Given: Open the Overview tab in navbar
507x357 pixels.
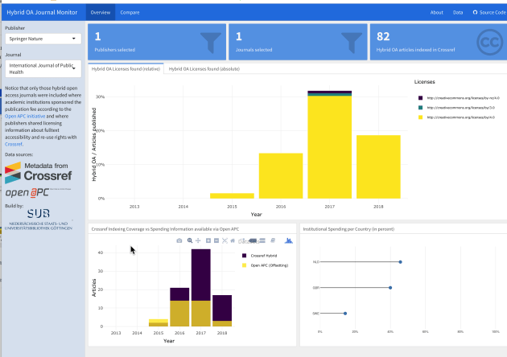Looking at the screenshot, I should tap(100, 13).
